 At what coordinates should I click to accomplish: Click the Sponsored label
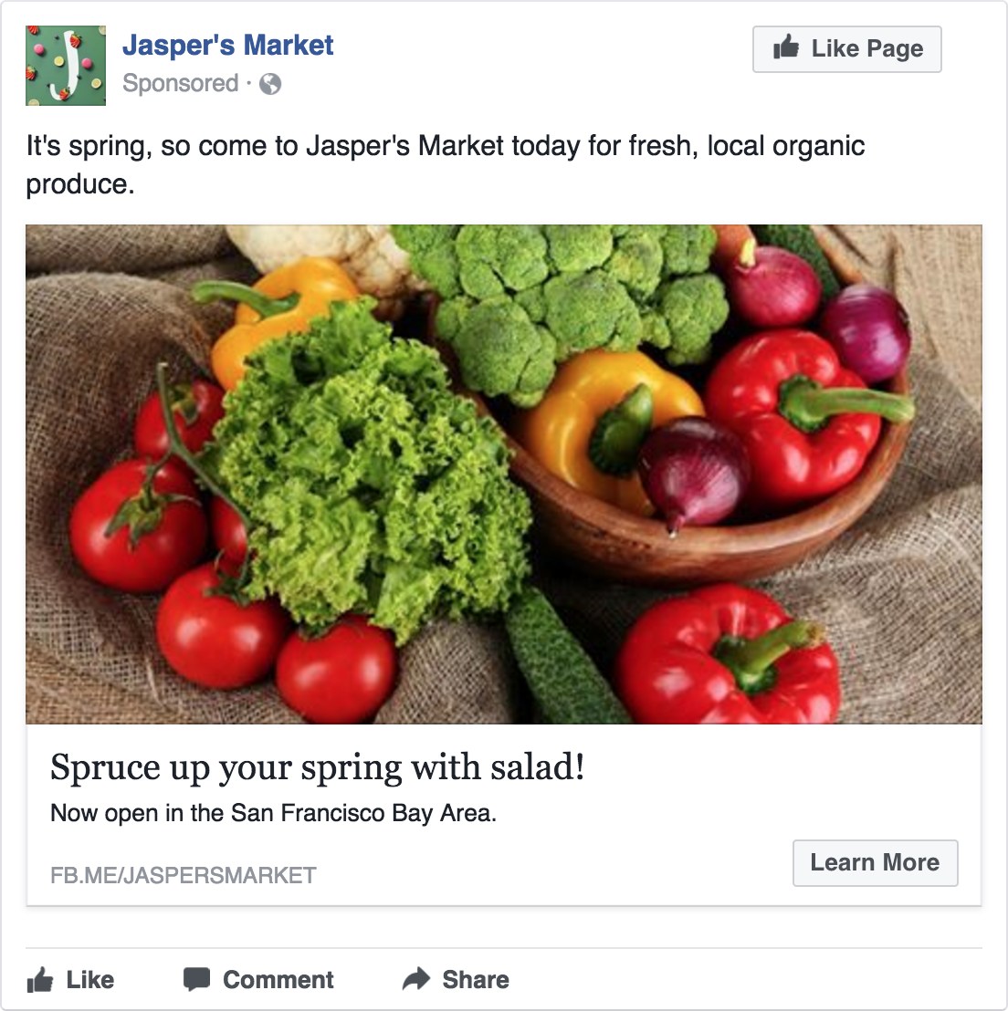(x=179, y=84)
